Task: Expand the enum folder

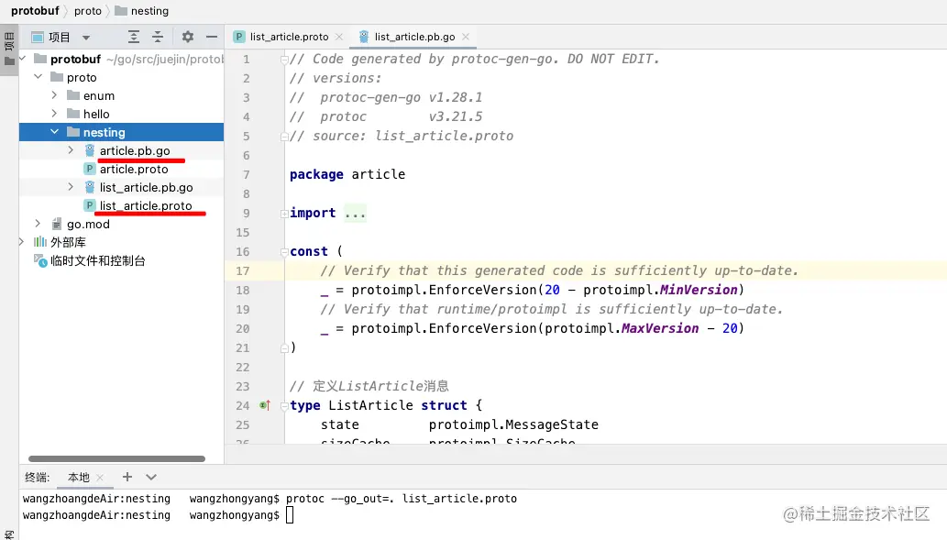Action: pos(54,95)
